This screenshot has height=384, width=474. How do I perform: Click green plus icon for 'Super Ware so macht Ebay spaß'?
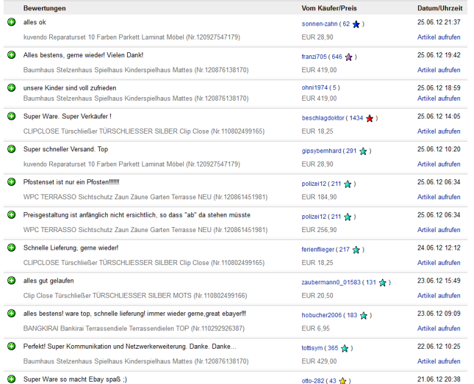point(12,379)
